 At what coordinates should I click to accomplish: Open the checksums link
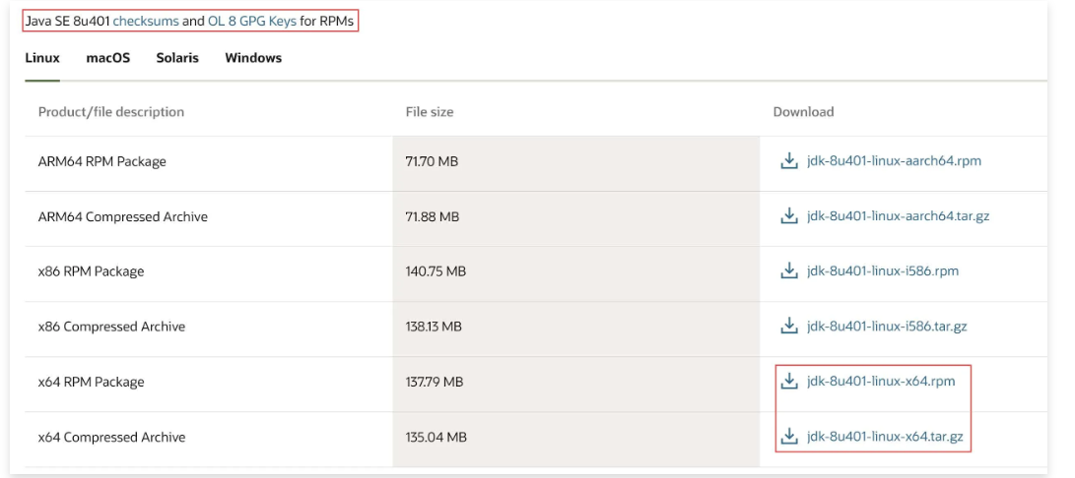(146, 21)
